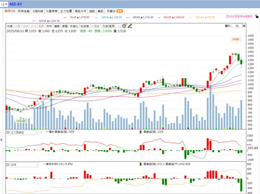260x194 pixels.
Task: Close the 投信 indicator panel
Action: click(x=8, y=165)
